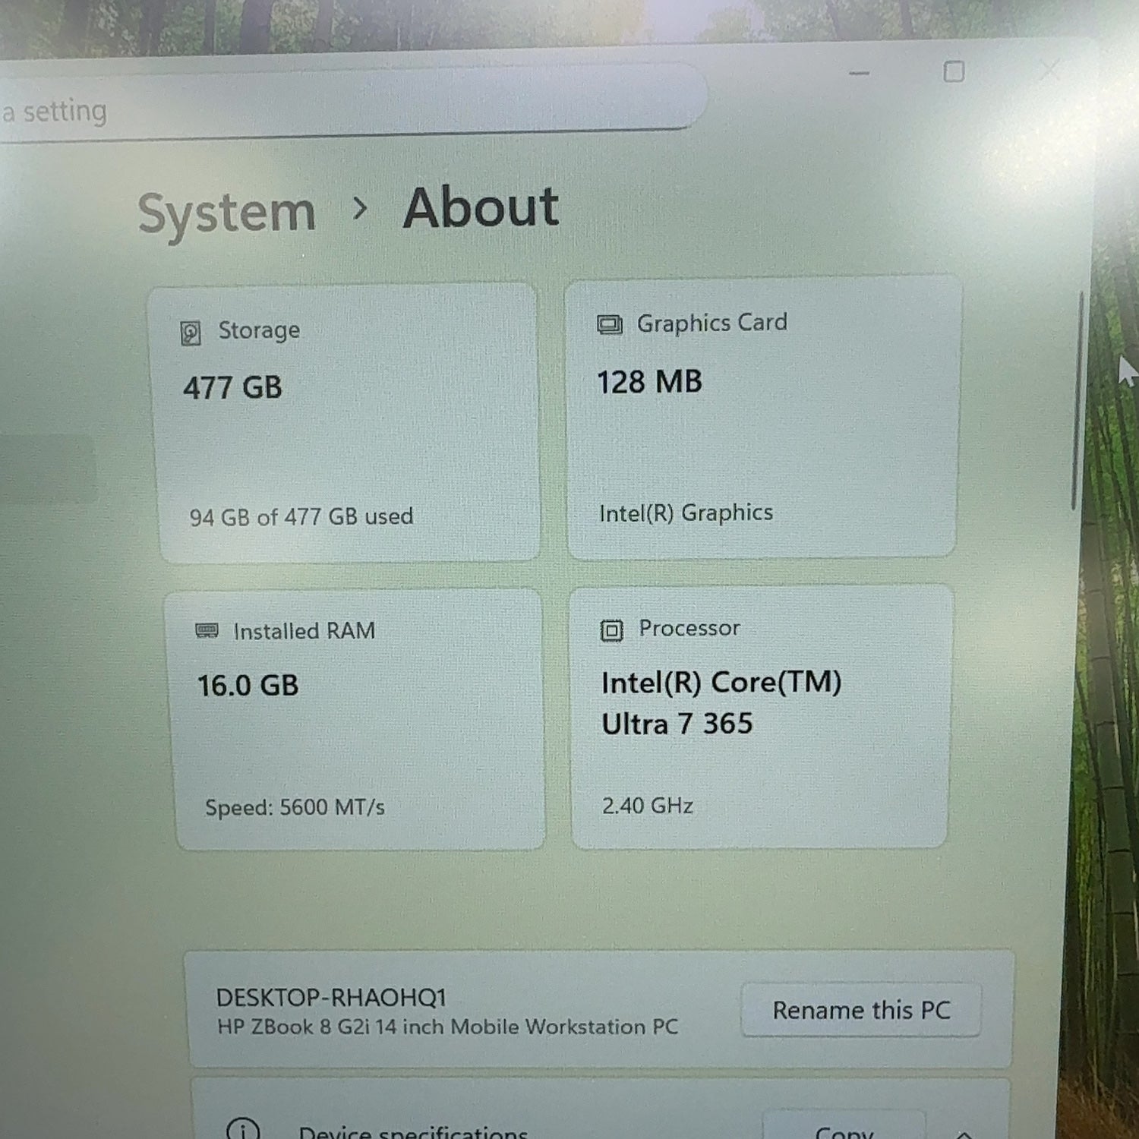Maximize the Settings window
Viewport: 1139px width, 1139px height.
(x=954, y=72)
